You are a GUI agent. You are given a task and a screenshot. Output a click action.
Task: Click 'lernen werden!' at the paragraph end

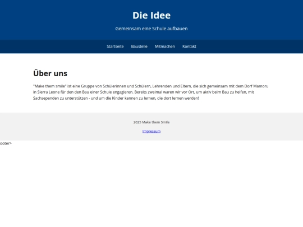pyautogui.click(x=186, y=98)
